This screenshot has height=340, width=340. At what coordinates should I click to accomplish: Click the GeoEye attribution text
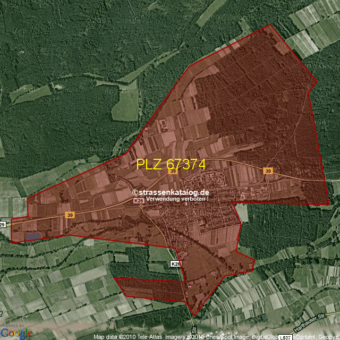pyautogui.click(x=327, y=337)
